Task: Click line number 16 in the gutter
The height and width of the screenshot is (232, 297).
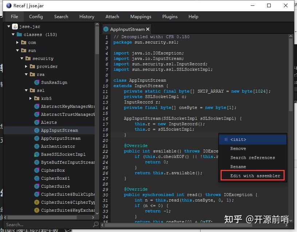Action: click(x=105, y=119)
